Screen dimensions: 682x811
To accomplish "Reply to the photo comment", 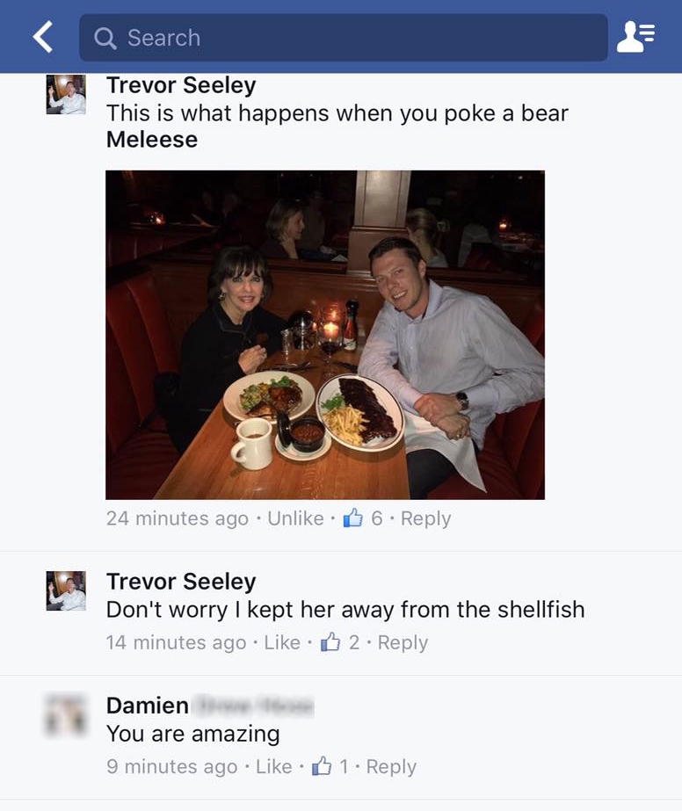I will point(426,518).
